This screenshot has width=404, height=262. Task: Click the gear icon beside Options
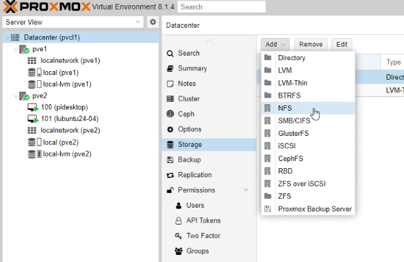tap(170, 129)
